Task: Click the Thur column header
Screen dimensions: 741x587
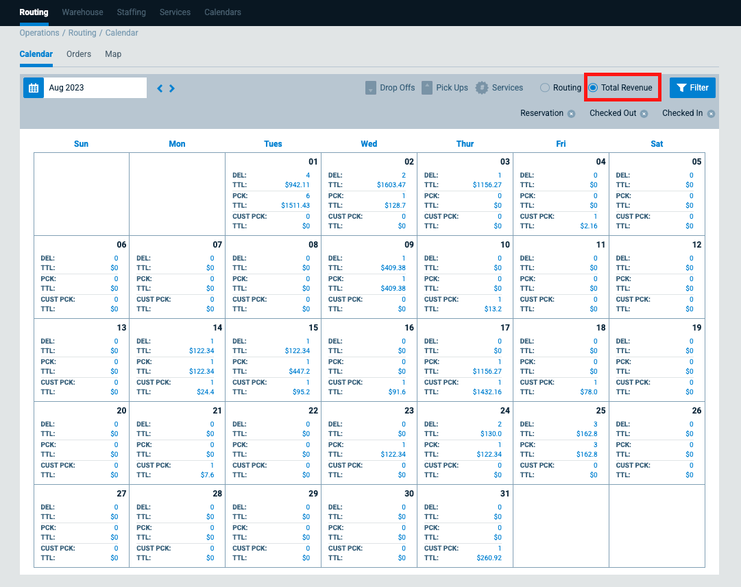Action: 465,144
